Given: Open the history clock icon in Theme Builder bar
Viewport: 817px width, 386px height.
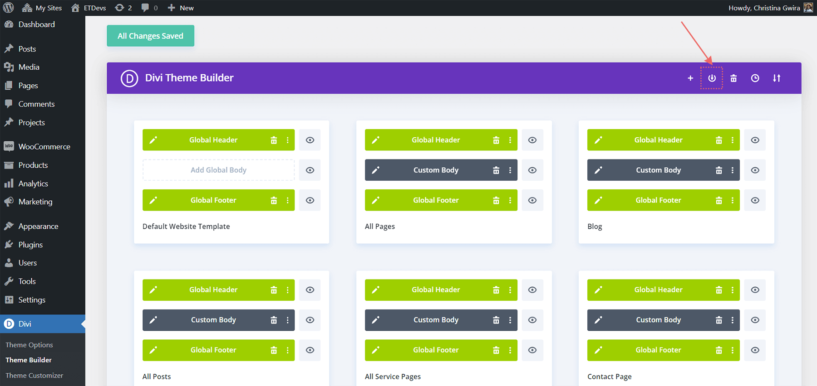Looking at the screenshot, I should pos(754,78).
